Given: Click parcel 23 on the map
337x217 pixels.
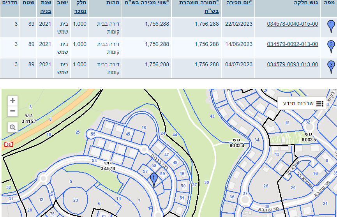Looking at the screenshot, I should tap(76, 200).
